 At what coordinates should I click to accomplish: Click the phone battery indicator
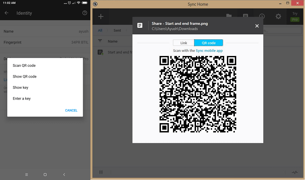coord(85,3)
